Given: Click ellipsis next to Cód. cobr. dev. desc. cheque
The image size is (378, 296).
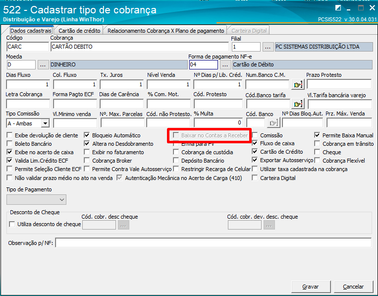Looking at the screenshot, I should 269,225.
